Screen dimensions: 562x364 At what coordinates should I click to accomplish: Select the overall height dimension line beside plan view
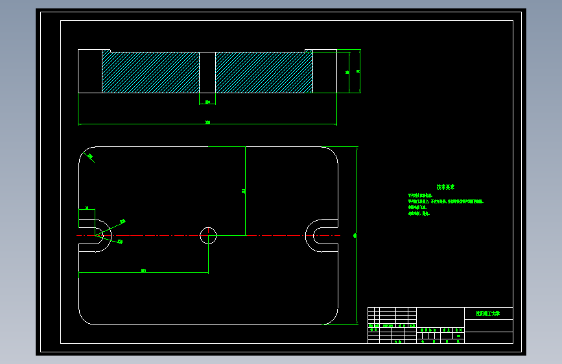[x=357, y=236]
